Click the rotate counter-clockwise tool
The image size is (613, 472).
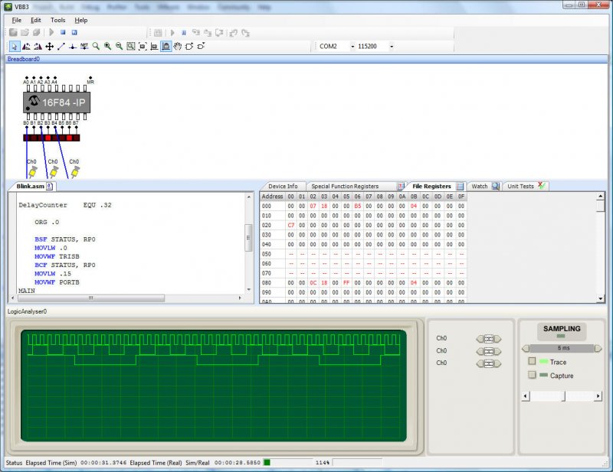click(26, 47)
